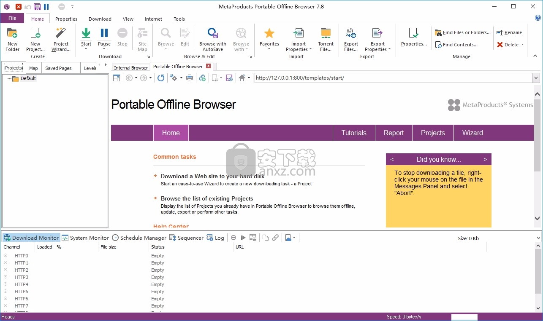Click the Rename button

pyautogui.click(x=509, y=32)
